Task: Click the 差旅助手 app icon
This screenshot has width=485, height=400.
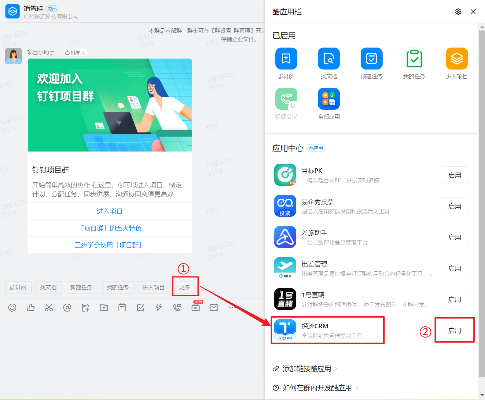Action: [x=285, y=237]
